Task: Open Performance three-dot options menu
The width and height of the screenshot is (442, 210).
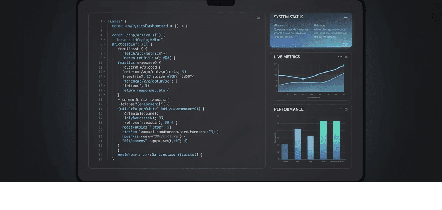Action: [x=340, y=109]
